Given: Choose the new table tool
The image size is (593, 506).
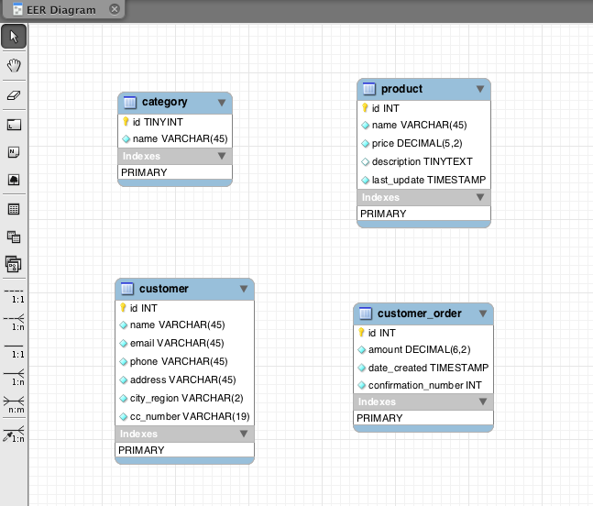Looking at the screenshot, I should 14,209.
